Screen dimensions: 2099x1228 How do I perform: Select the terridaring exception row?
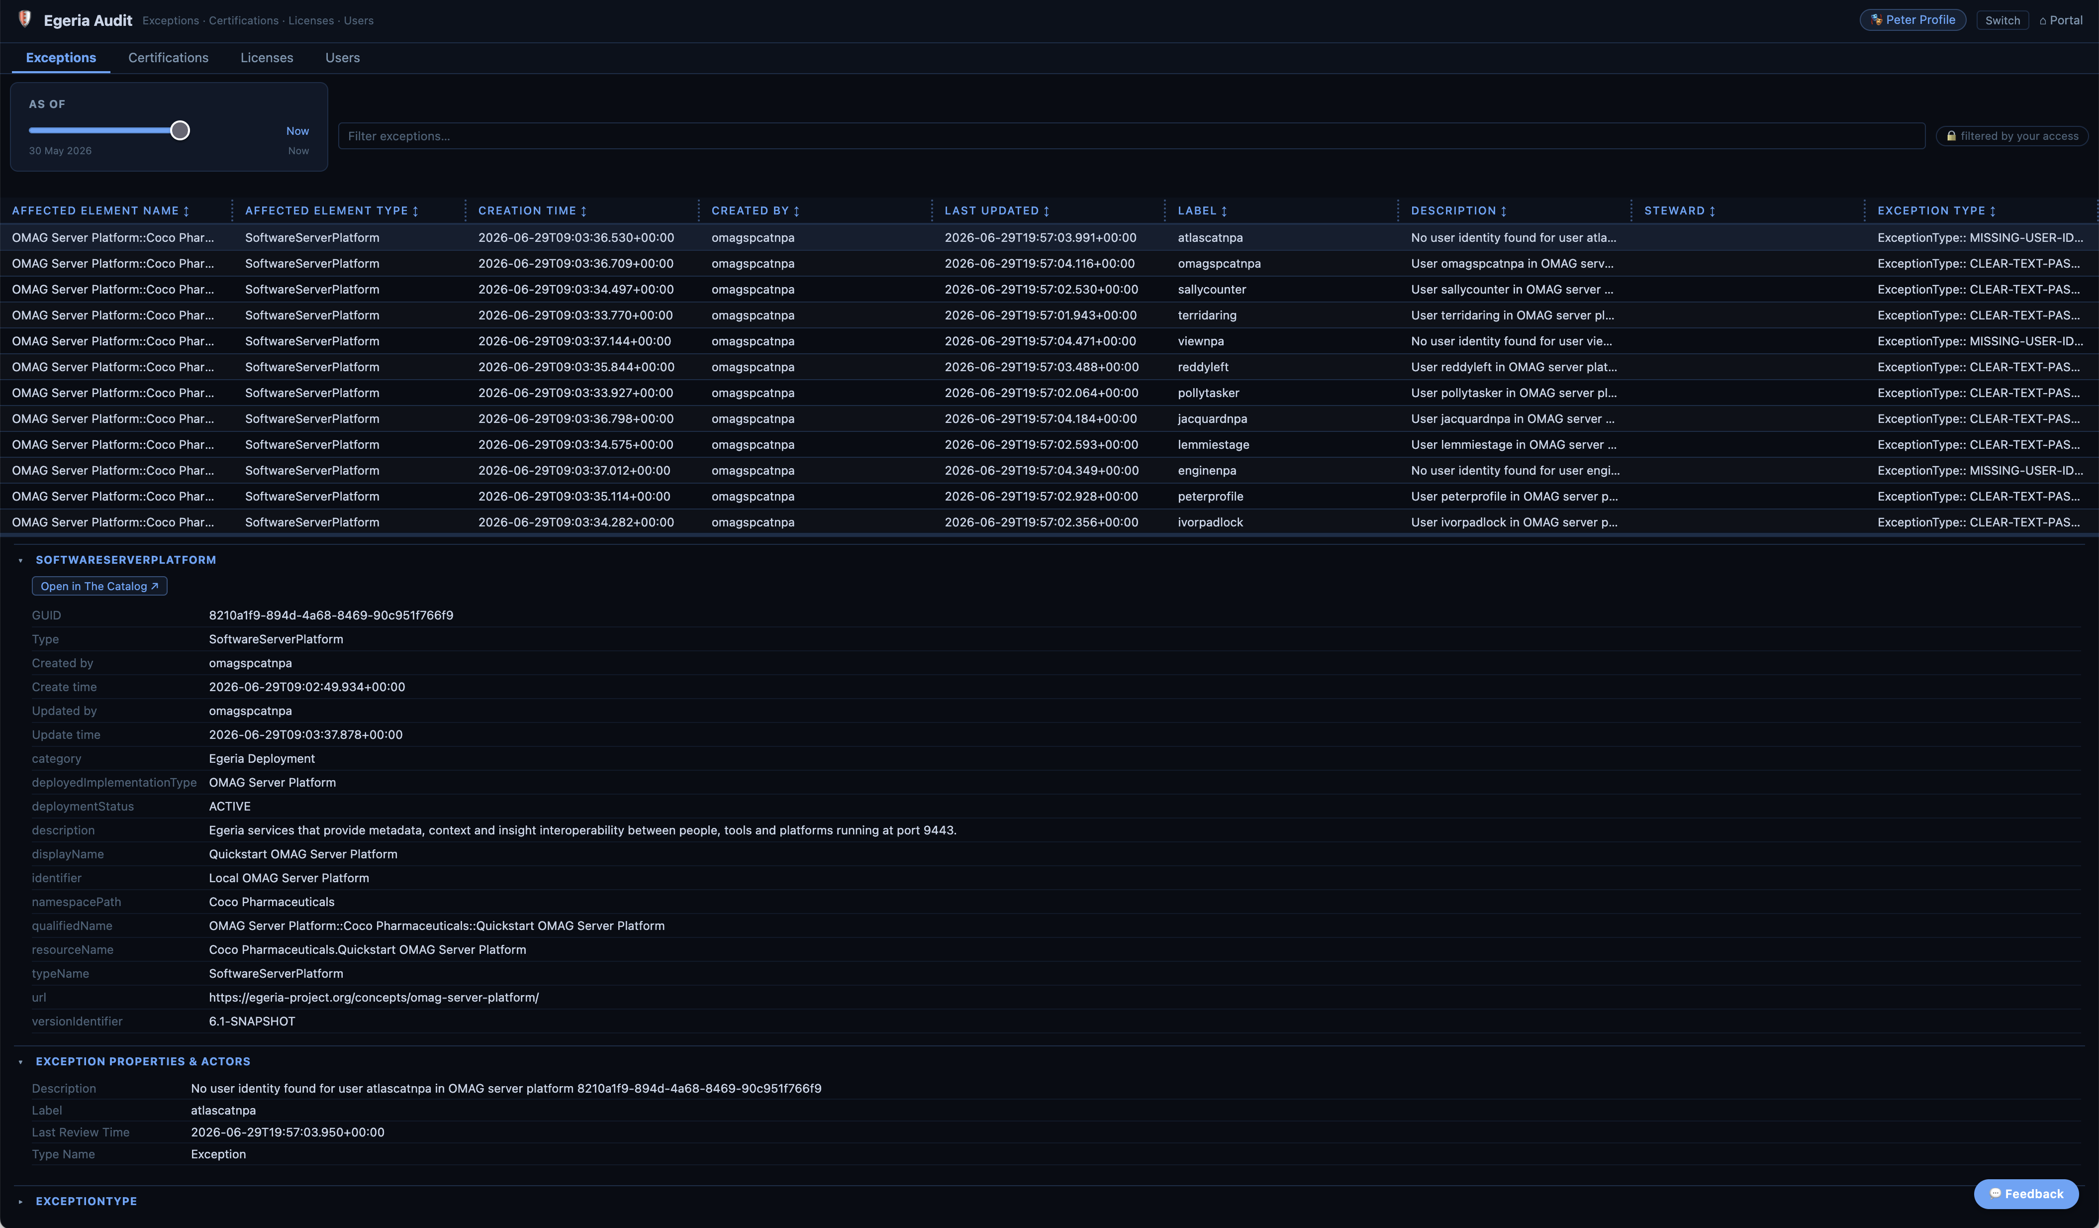pyautogui.click(x=1049, y=315)
